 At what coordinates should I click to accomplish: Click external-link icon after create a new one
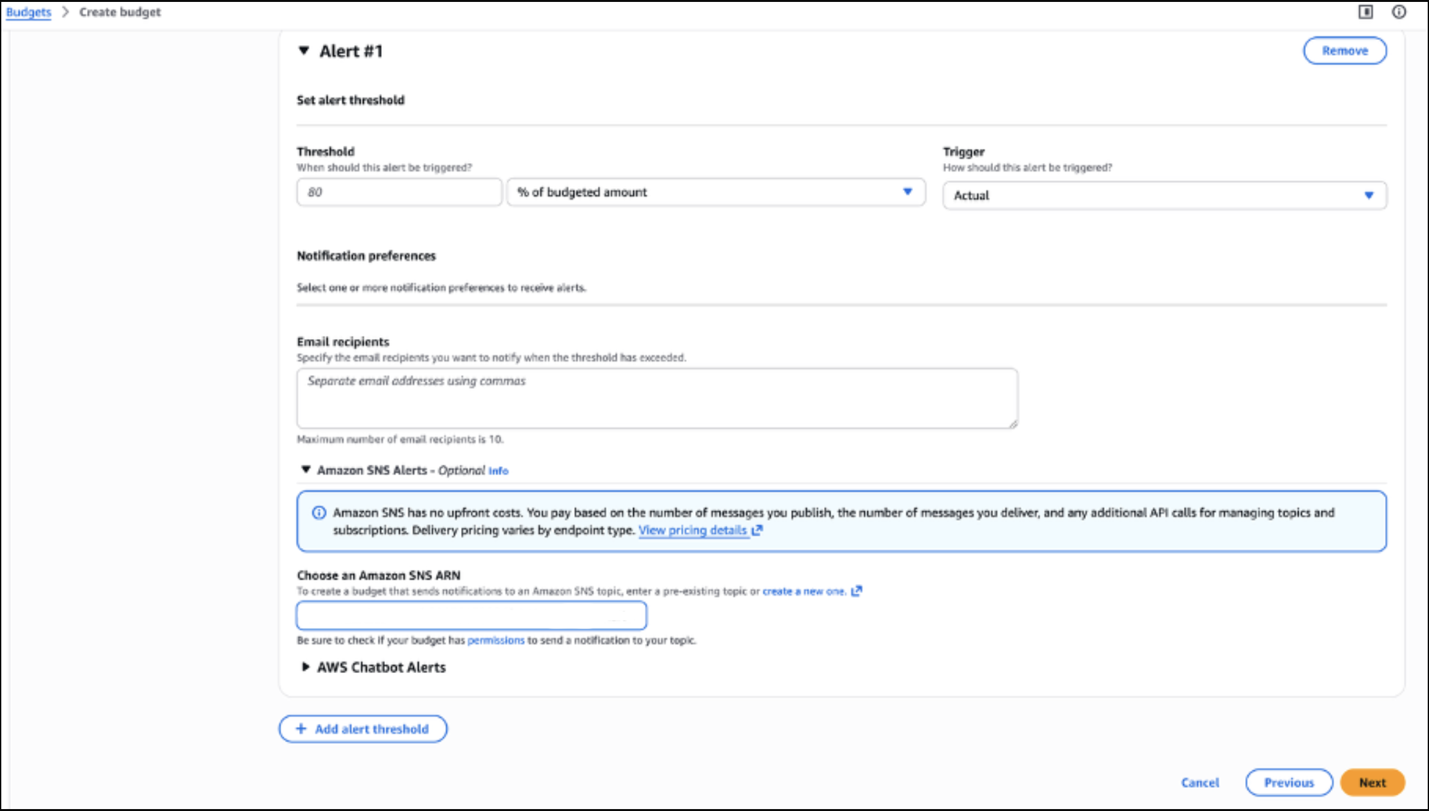856,591
